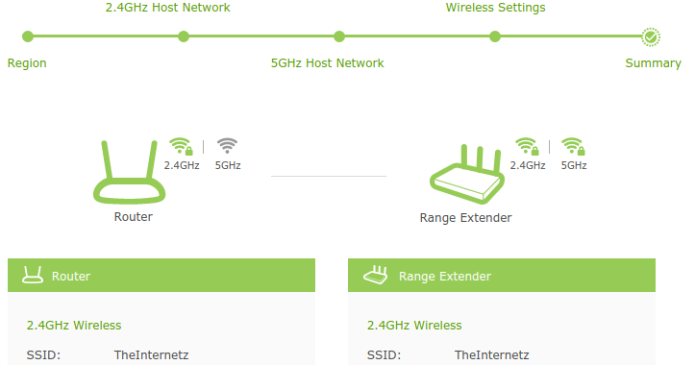Jump to 2.4GHz Host Network step dot
Viewport: 695px width, 365px height.
click(184, 36)
